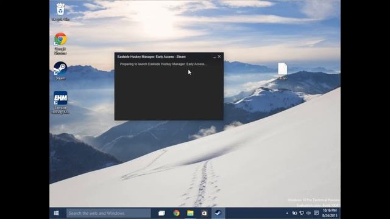Open Task View from the taskbar
This screenshot has width=390, height=219.
[x=161, y=213]
